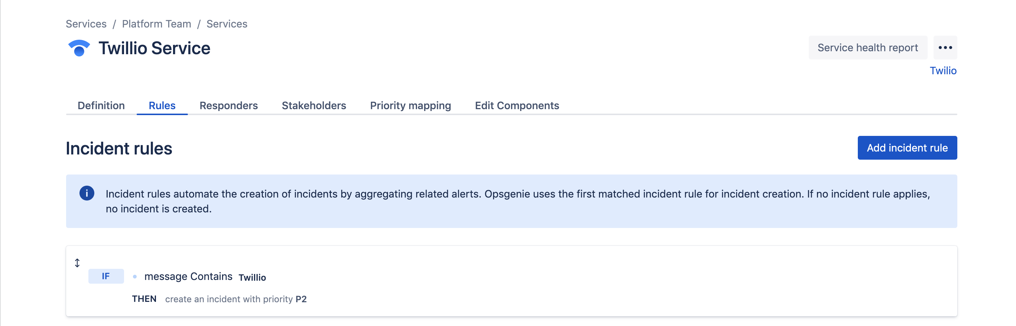This screenshot has width=1016, height=326.
Task: Go to the Priority mapping tab
Action: pyautogui.click(x=410, y=106)
